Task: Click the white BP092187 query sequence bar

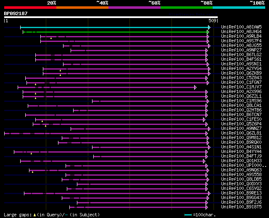Action: tap(111, 17)
